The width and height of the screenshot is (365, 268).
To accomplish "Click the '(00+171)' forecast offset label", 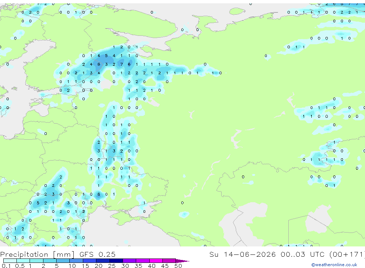I will [347, 254].
